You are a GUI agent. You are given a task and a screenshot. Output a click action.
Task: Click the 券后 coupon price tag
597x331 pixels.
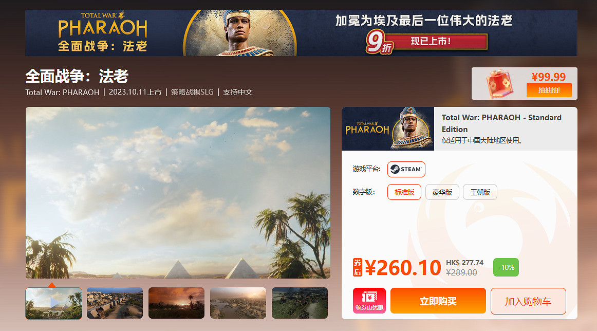point(357,267)
